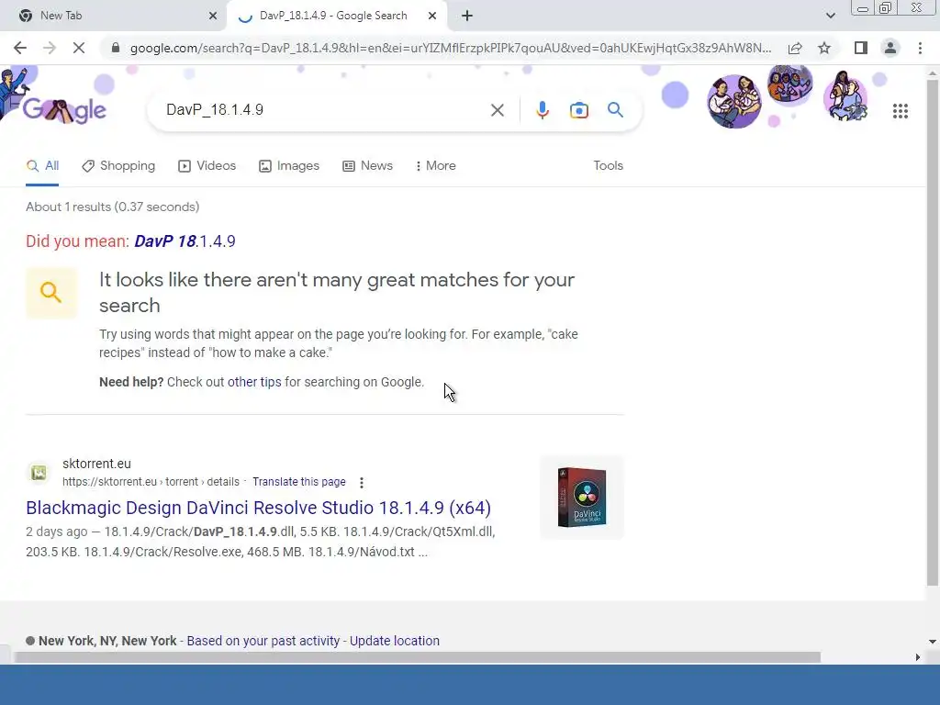Click the URL address bar
The image size is (940, 705).
point(450,48)
